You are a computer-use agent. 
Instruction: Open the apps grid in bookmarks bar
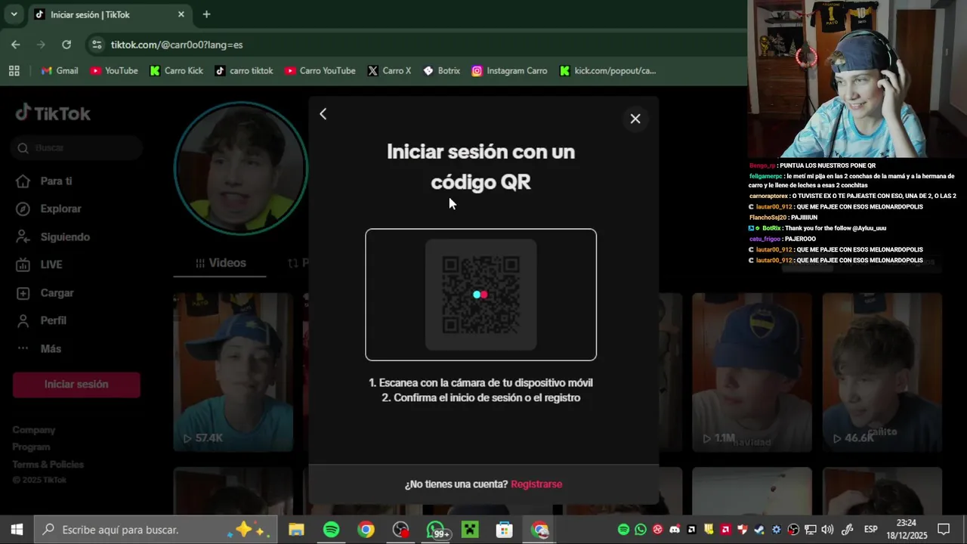point(14,70)
